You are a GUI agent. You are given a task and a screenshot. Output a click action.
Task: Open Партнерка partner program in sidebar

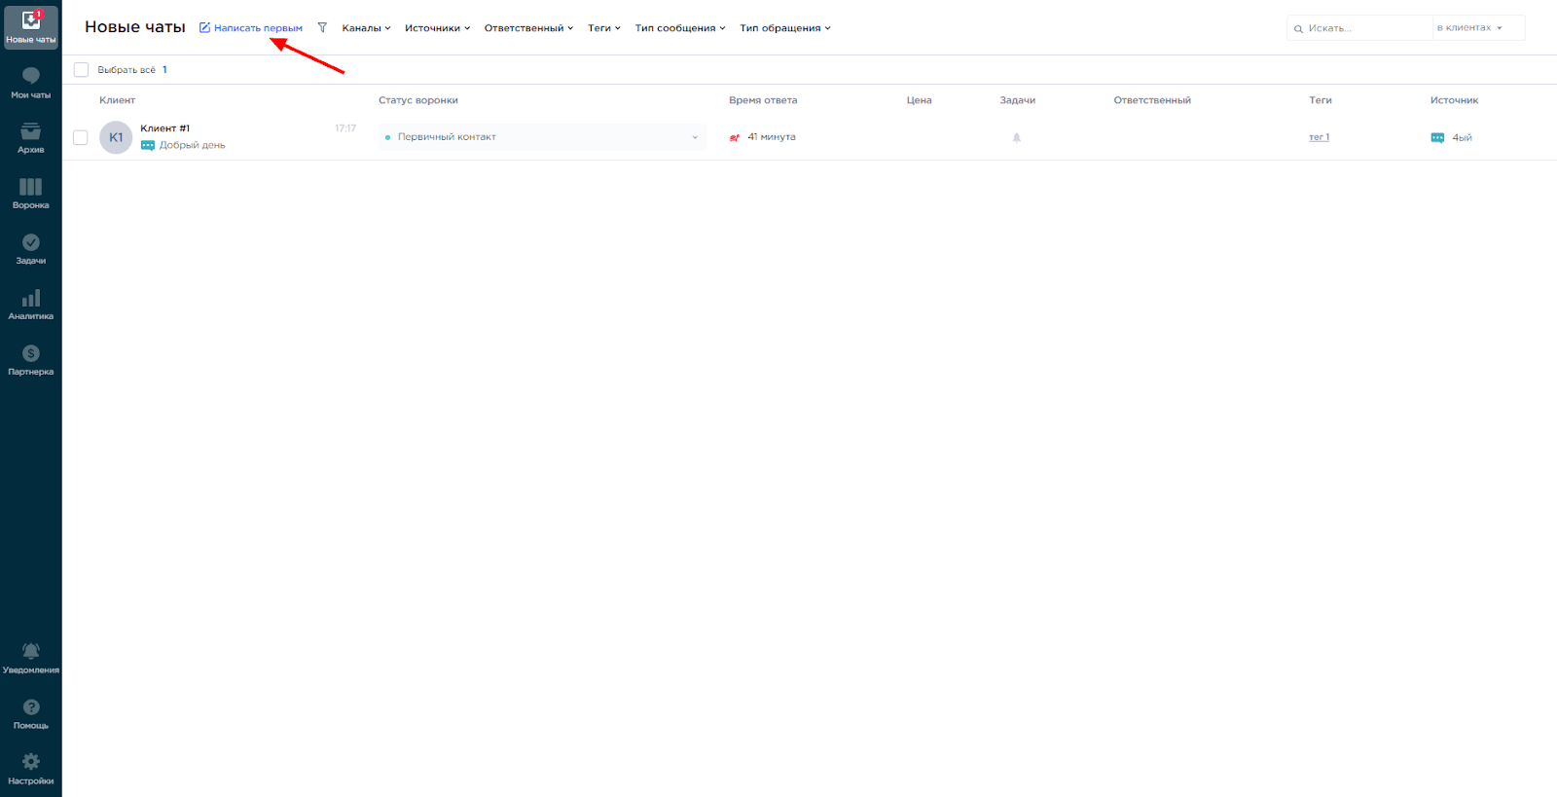click(x=30, y=359)
